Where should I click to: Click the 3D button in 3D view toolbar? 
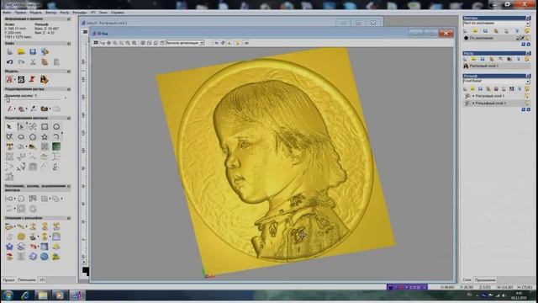96,43
